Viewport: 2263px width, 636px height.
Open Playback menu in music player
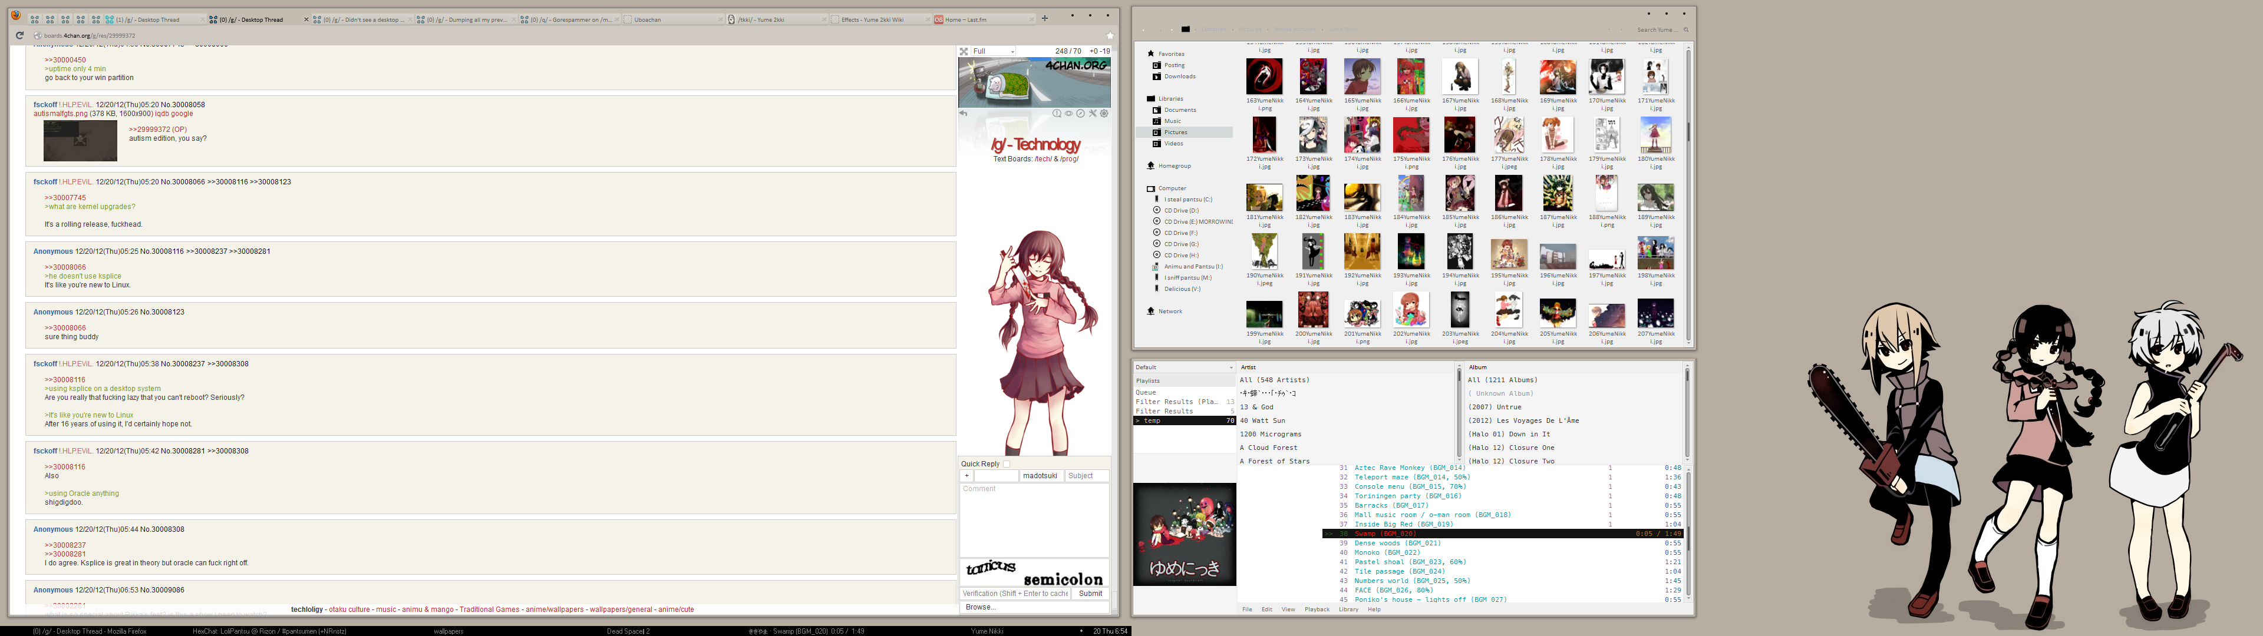point(1317,609)
